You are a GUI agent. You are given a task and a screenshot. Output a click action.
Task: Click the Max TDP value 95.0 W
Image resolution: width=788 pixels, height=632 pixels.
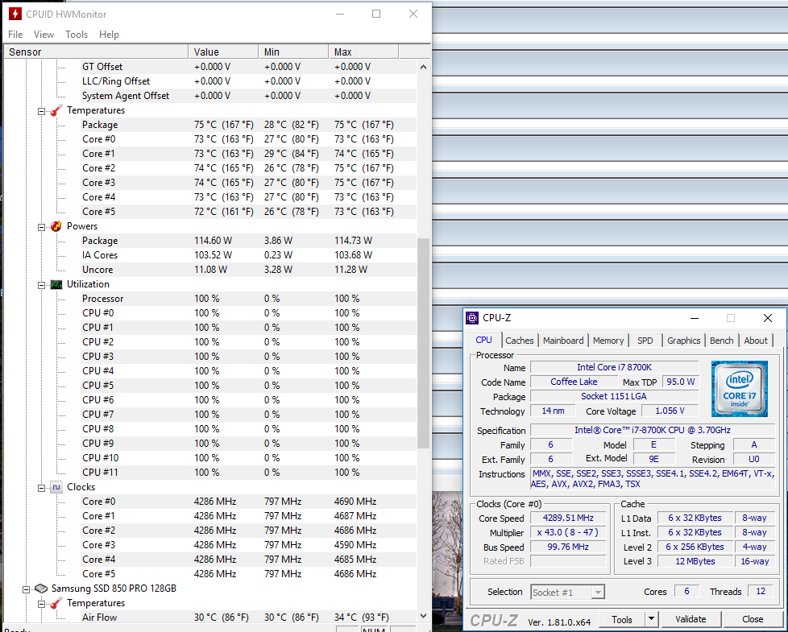point(681,382)
